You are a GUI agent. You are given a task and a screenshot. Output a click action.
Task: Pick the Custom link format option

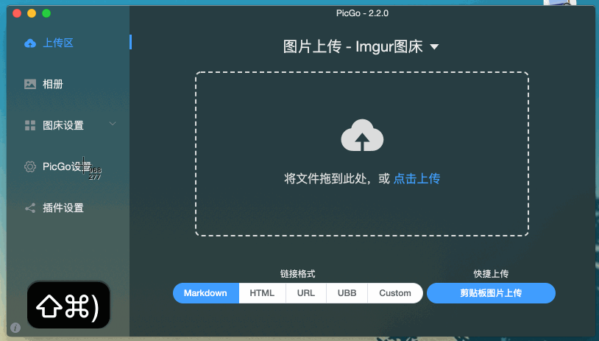click(x=395, y=293)
